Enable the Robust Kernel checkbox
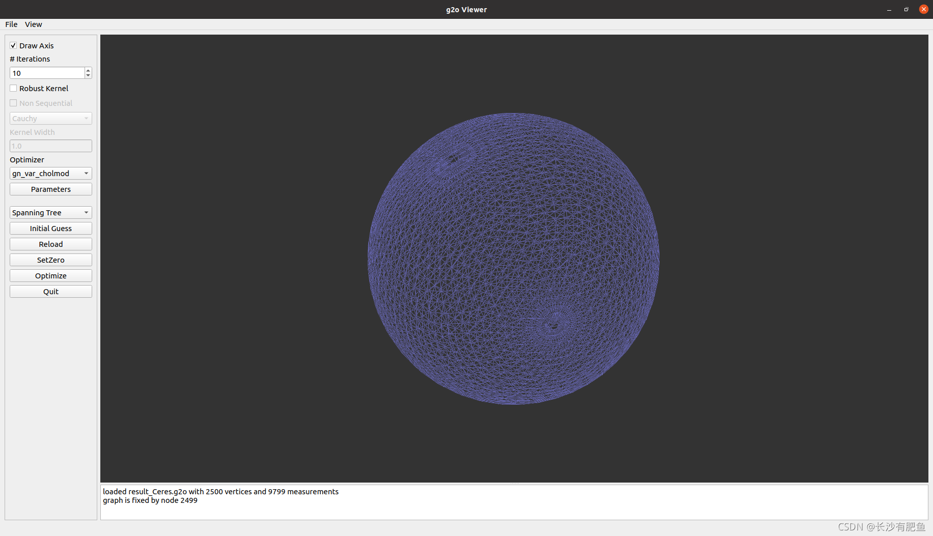 [13, 89]
